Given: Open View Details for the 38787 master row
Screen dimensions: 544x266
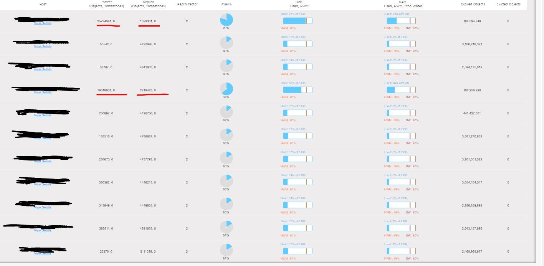Looking at the screenshot, I should tap(43, 69).
